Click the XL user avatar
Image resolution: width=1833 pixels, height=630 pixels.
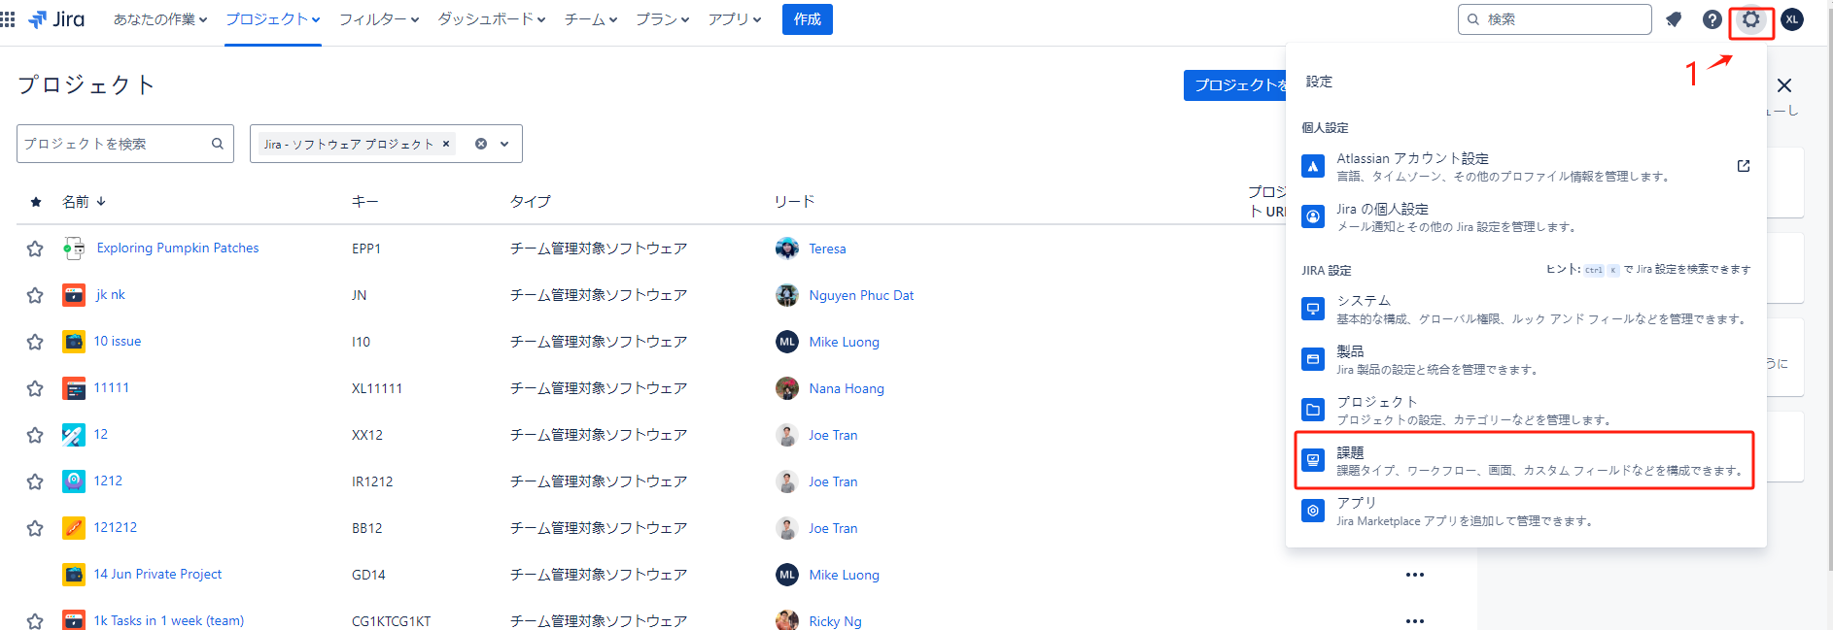(1791, 19)
